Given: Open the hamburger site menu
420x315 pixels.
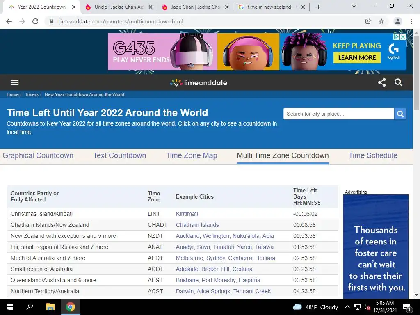Looking at the screenshot, I should (15, 82).
